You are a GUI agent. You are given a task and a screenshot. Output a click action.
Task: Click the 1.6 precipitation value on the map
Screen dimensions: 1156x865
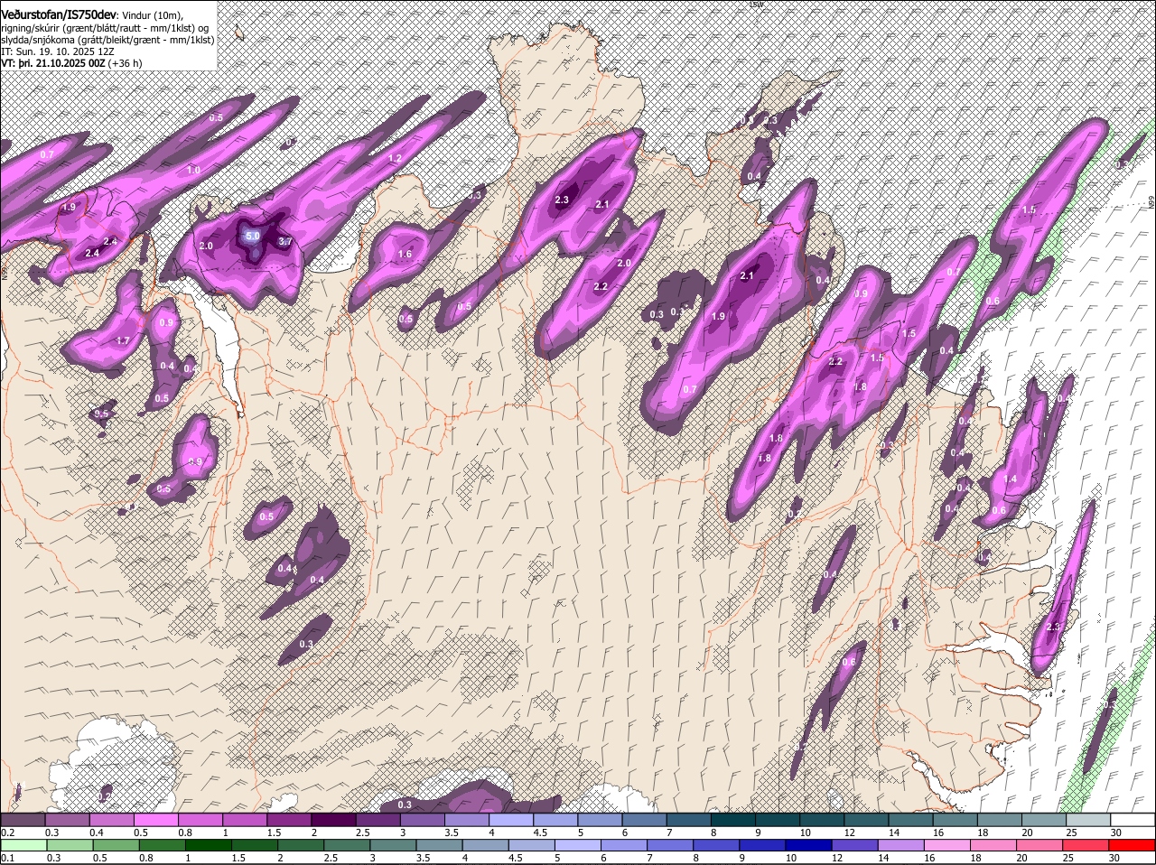point(405,255)
